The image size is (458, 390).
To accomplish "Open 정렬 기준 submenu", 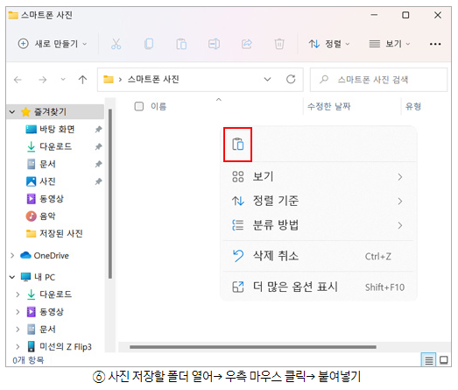I will tap(319, 201).
